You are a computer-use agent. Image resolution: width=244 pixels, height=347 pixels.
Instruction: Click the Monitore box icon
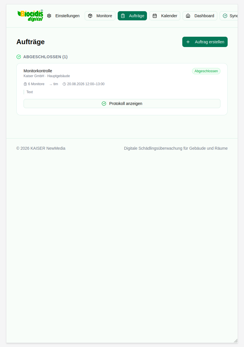point(90,16)
